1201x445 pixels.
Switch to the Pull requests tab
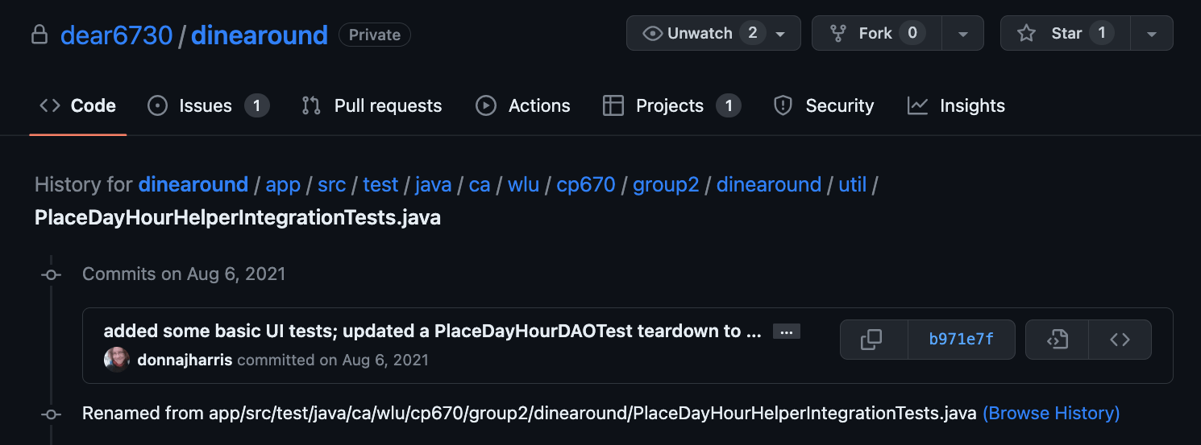point(372,105)
